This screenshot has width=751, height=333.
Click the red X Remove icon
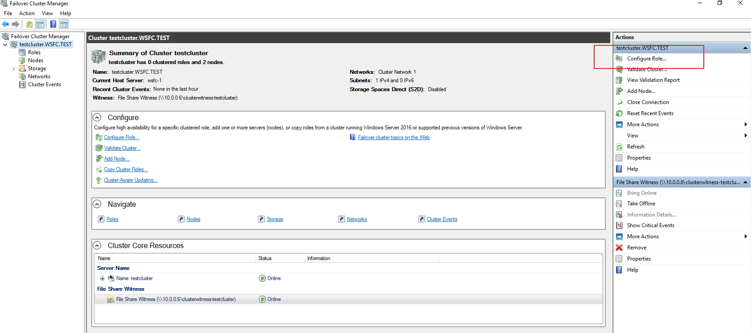(x=619, y=248)
